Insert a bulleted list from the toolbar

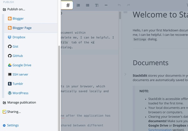[x=87, y=5]
